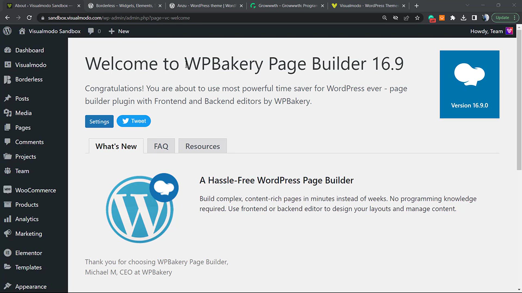Switch to the Growwwth browser tab
The height and width of the screenshot is (293, 522).
pos(288,6)
